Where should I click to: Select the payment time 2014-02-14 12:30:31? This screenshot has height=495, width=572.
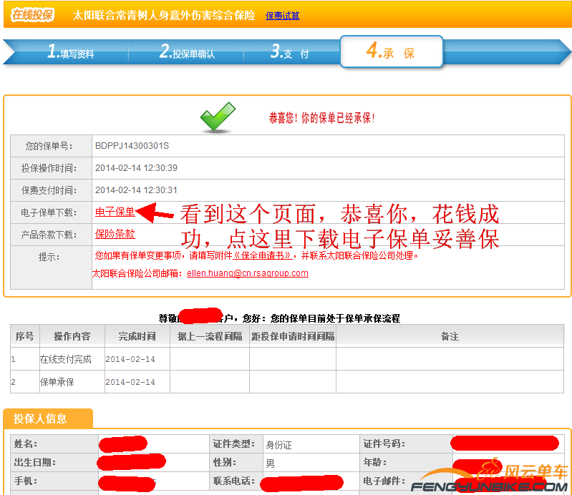pos(136,190)
